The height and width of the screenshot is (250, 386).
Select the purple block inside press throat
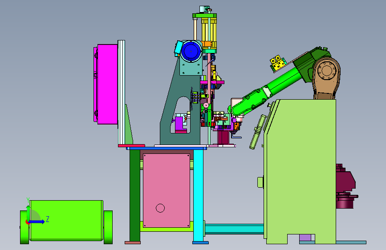click(x=180, y=124)
